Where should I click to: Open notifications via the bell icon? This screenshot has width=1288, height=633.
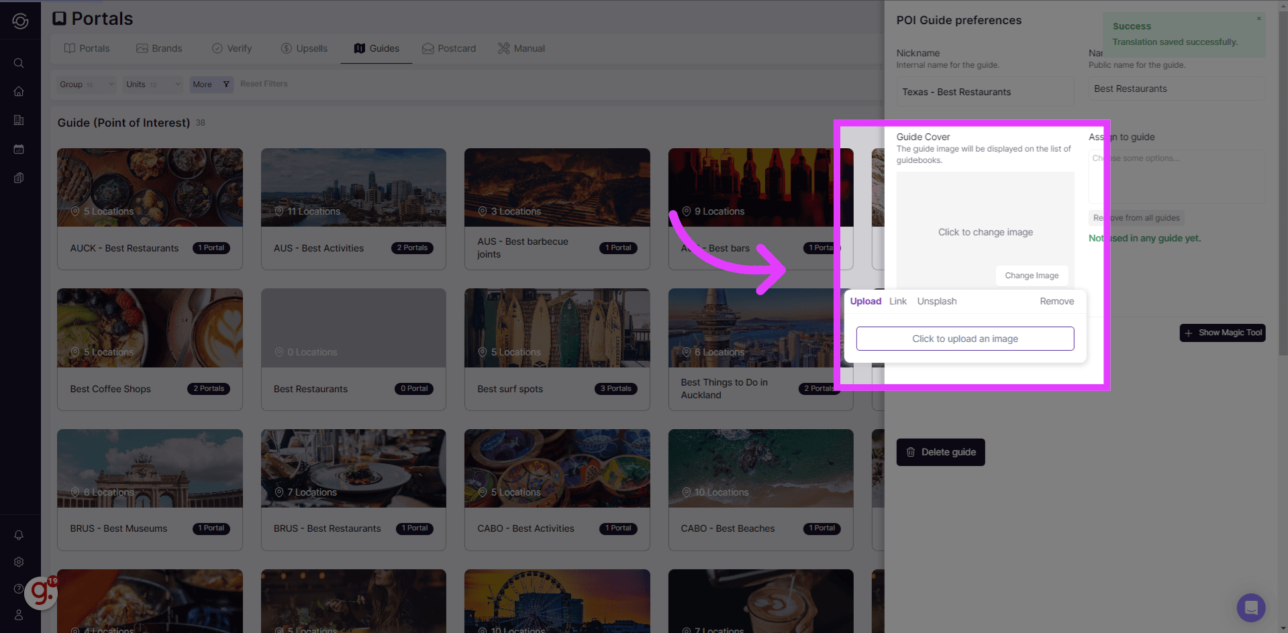(x=18, y=534)
